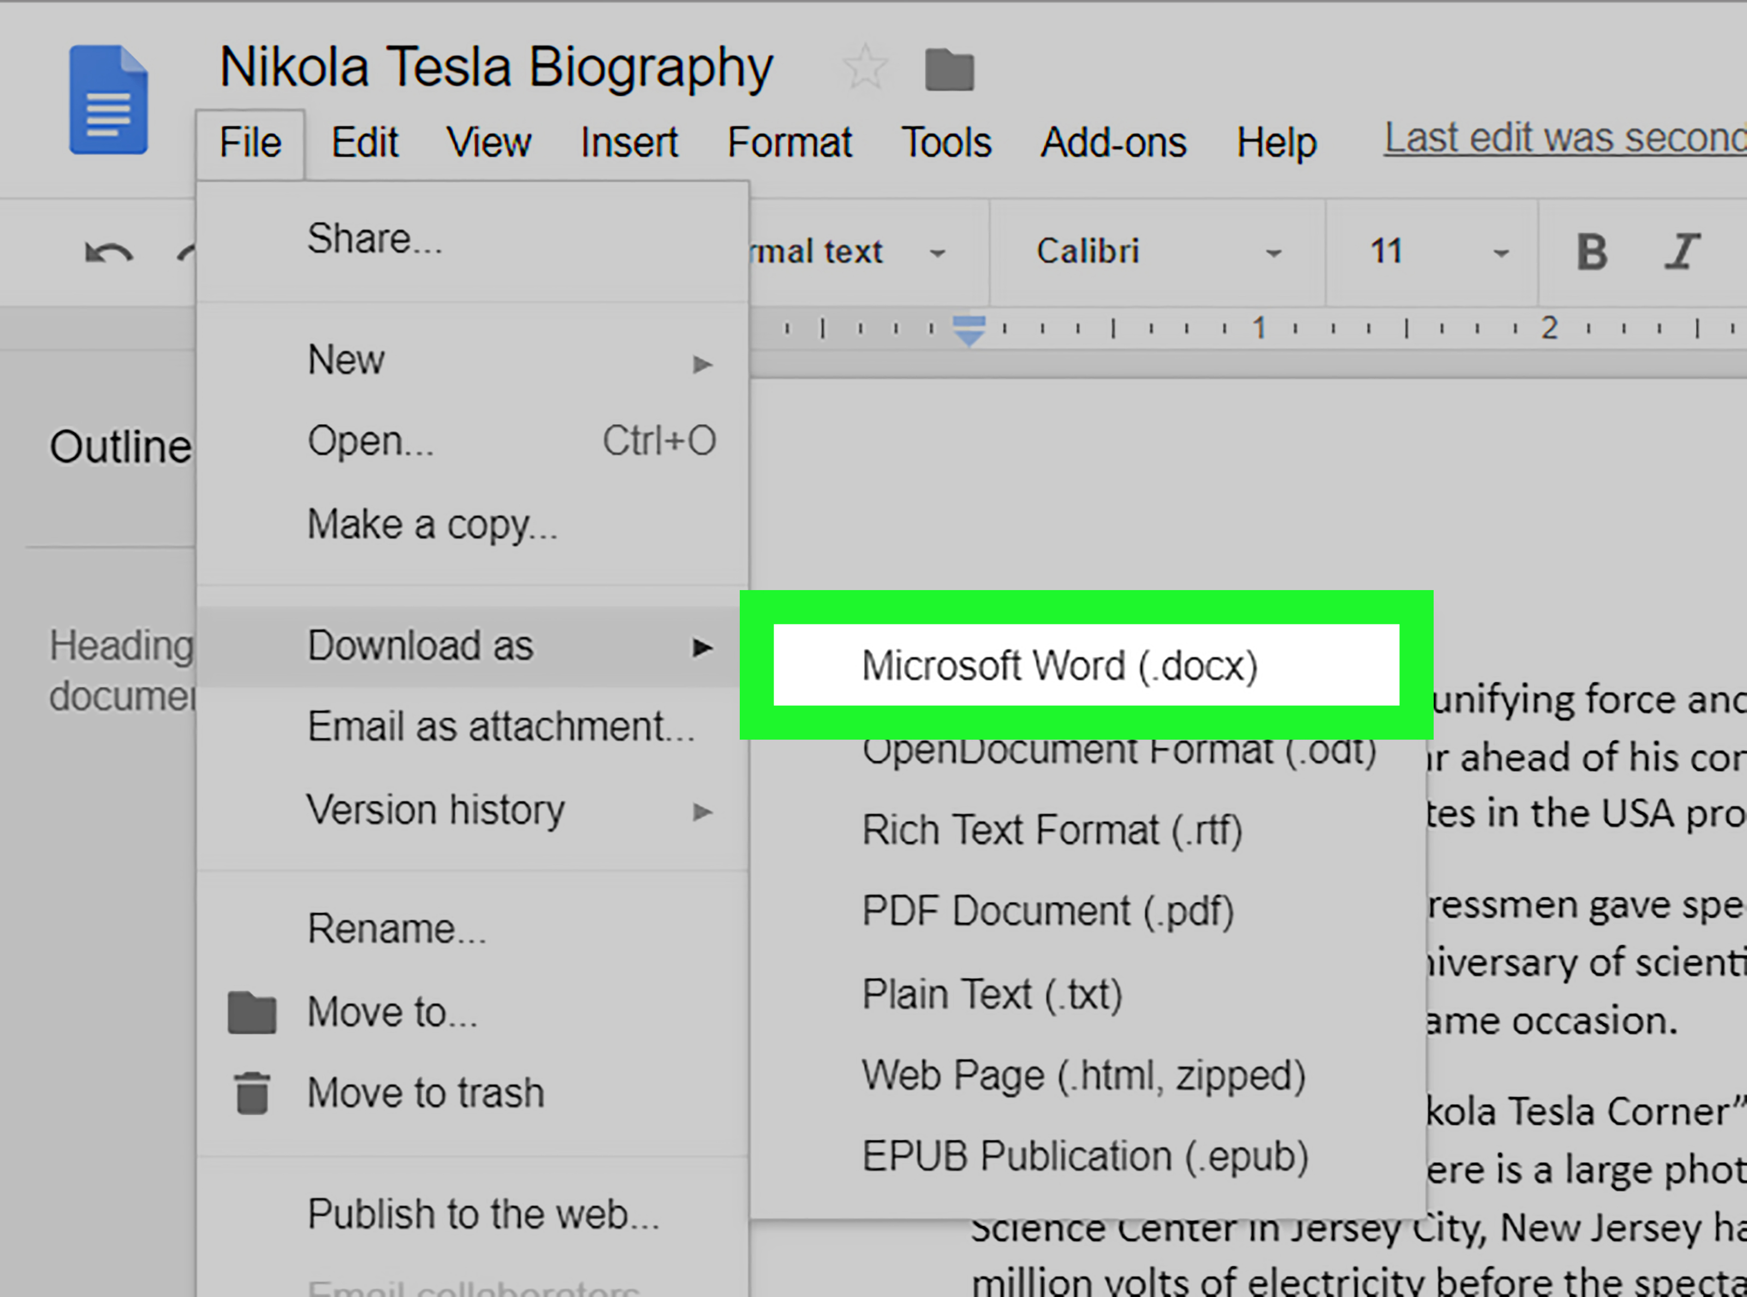Choose Open... from File menu

473,441
